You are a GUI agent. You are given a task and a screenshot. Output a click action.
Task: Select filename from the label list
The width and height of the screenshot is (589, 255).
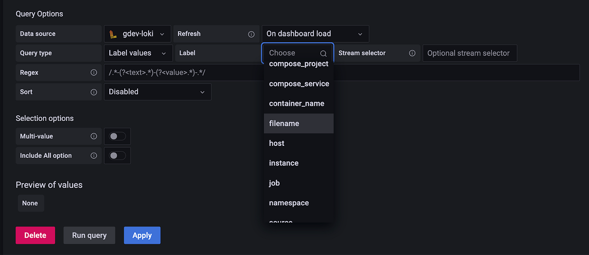click(x=284, y=124)
